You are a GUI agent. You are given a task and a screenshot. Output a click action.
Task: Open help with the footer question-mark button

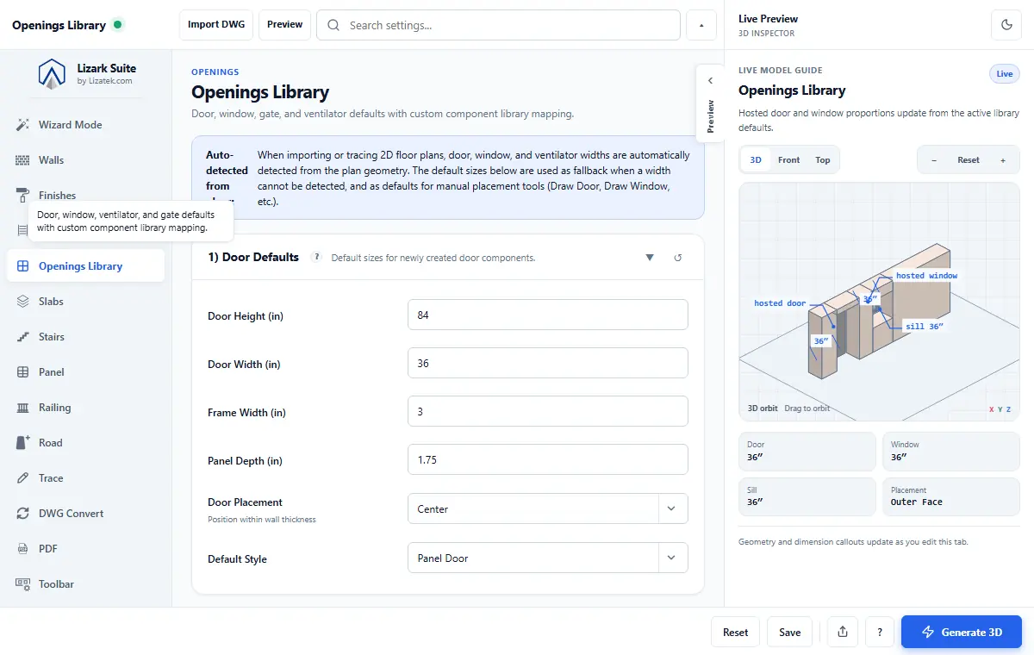coord(880,632)
